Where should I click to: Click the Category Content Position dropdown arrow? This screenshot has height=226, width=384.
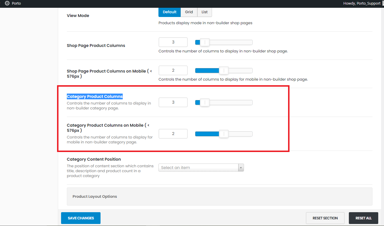[241, 168]
